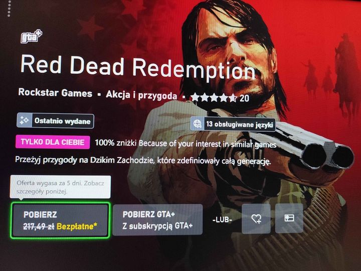Click the globe languages icon

pos(197,123)
